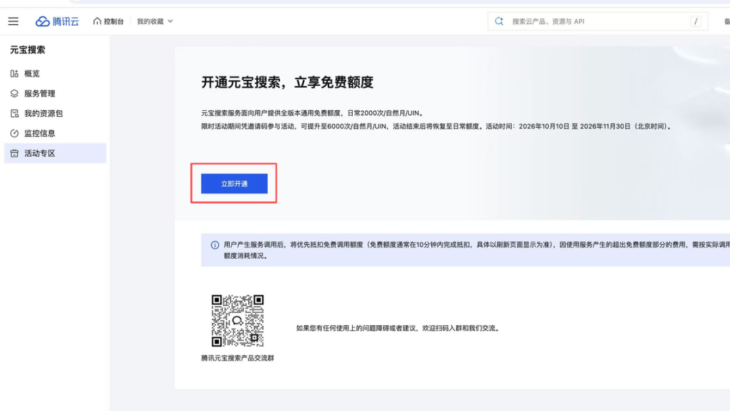This screenshot has height=411, width=730.
Task: Click the 概览 overview icon
Action: click(x=14, y=74)
